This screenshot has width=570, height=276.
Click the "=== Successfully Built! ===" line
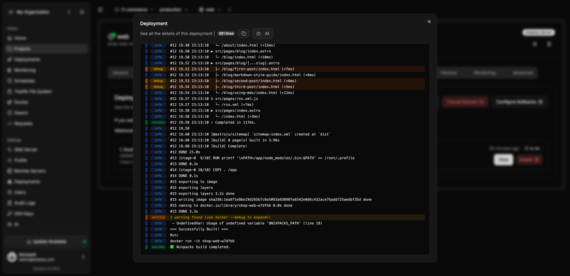pyautogui.click(x=285, y=229)
